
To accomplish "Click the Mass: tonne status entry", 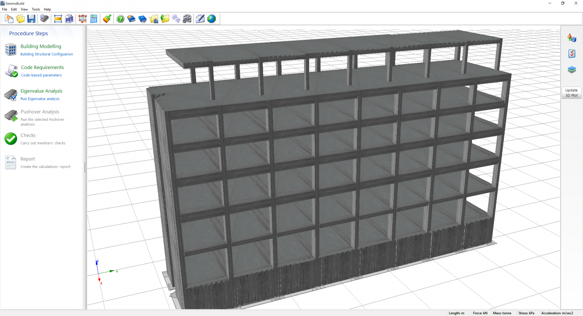I will click(502, 313).
